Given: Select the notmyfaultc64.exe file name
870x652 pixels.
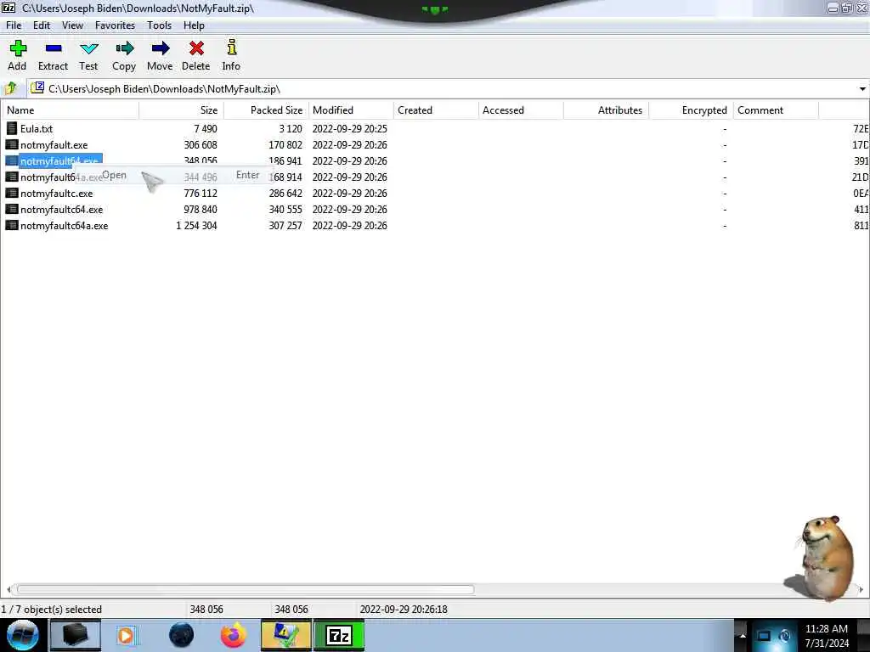Looking at the screenshot, I should [x=61, y=209].
